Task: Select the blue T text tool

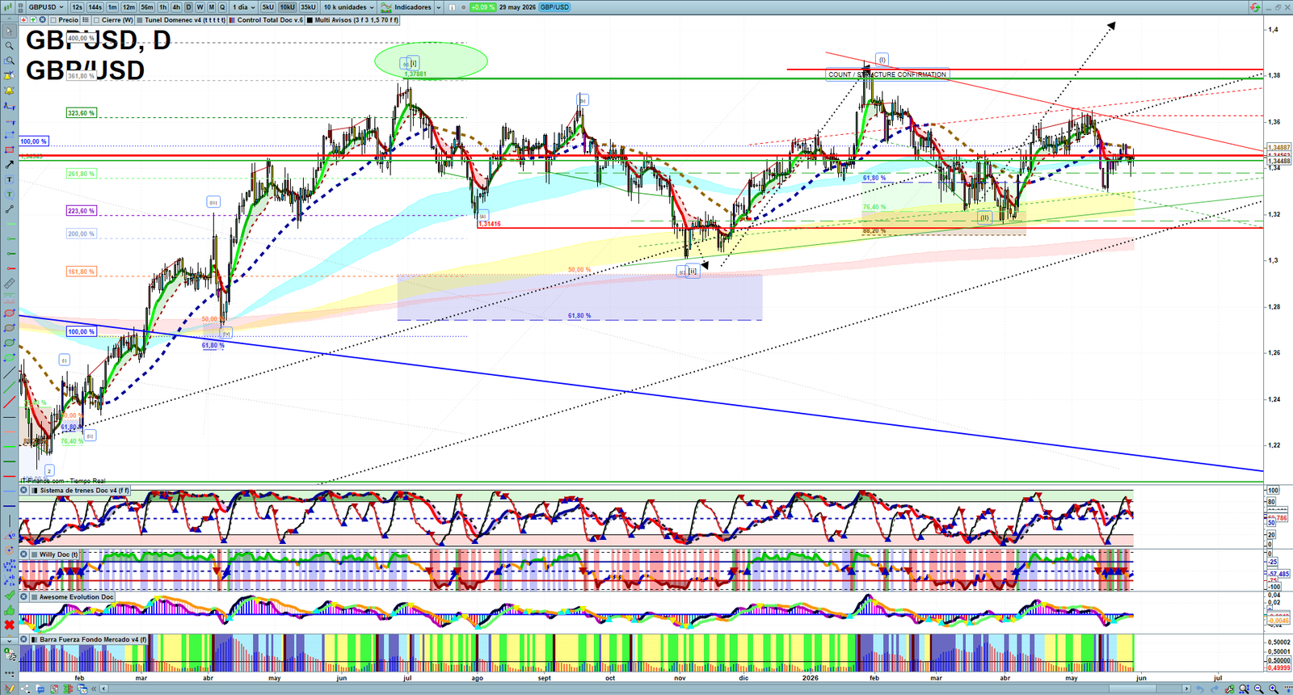Action: tap(10, 179)
